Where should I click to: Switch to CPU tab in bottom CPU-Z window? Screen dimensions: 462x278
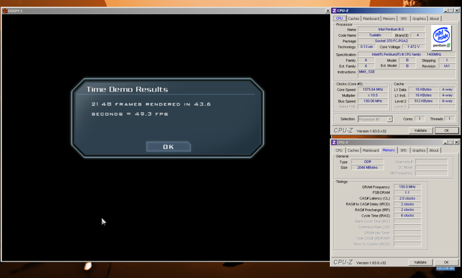339,150
